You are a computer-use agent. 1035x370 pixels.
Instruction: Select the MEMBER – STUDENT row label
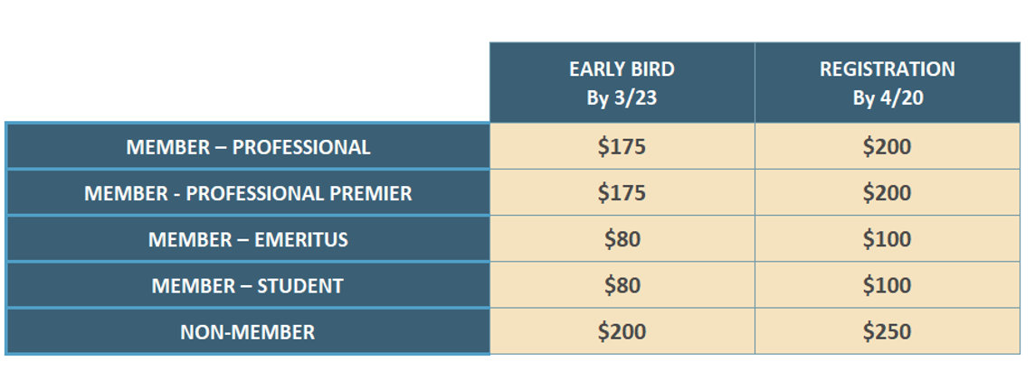[x=248, y=286]
